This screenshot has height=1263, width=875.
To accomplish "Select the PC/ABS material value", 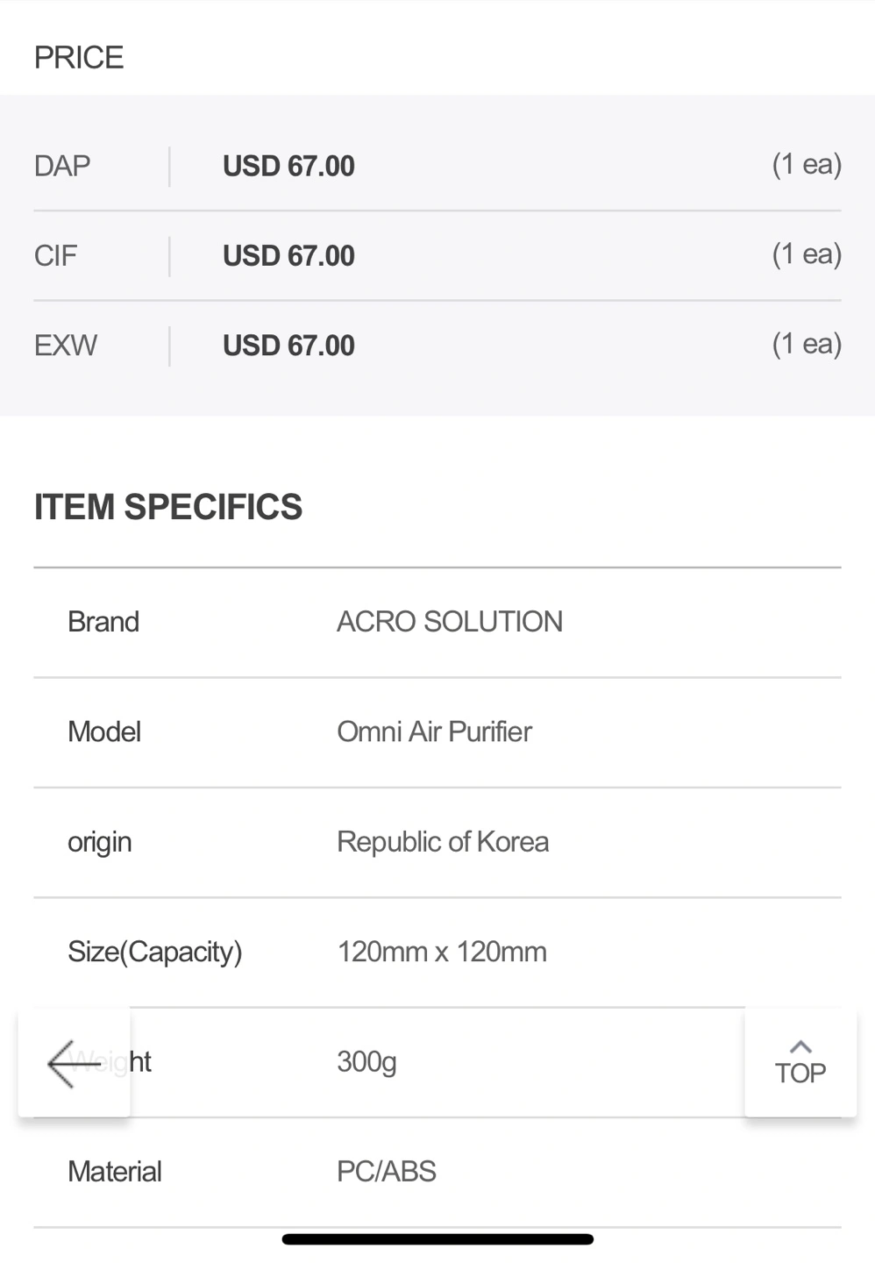I will (x=387, y=1172).
